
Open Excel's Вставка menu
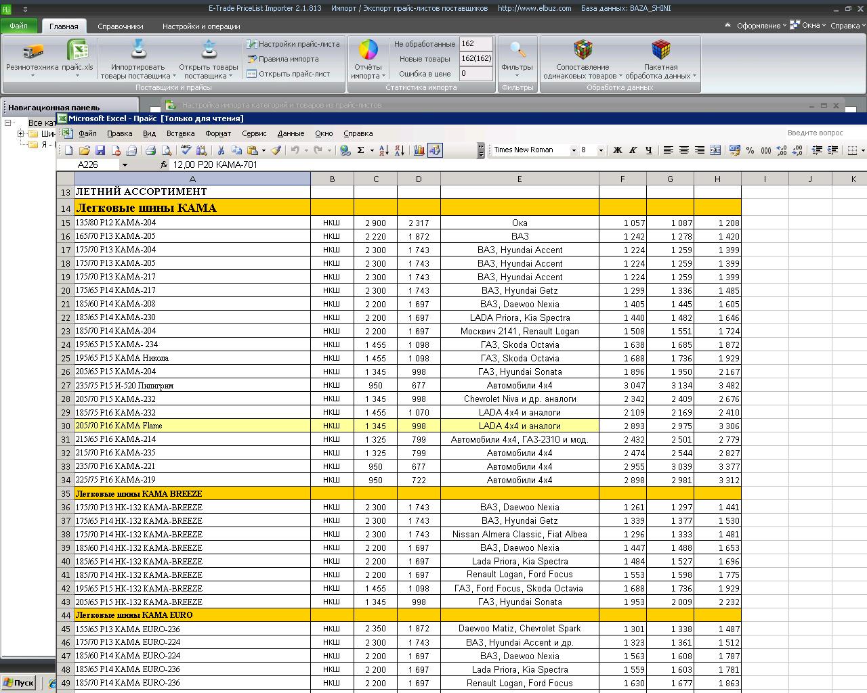point(181,133)
